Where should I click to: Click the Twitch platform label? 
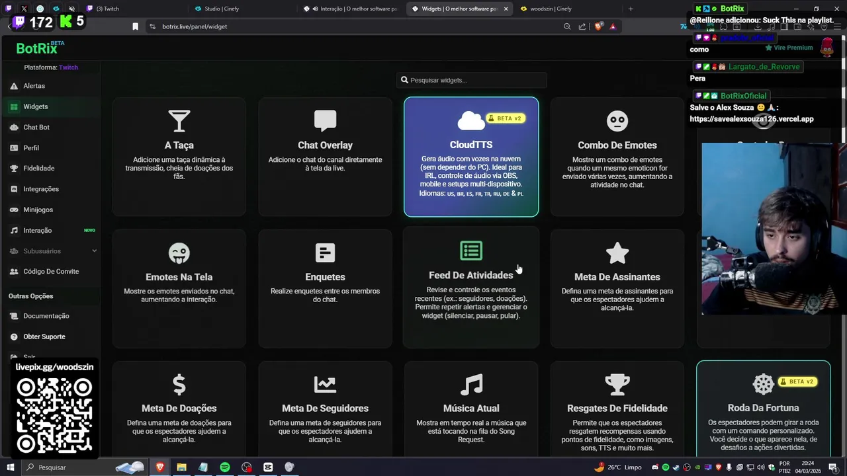[68, 67]
